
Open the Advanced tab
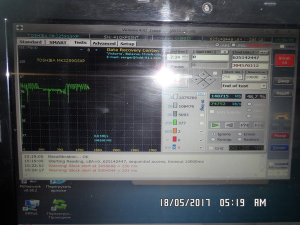click(103, 43)
